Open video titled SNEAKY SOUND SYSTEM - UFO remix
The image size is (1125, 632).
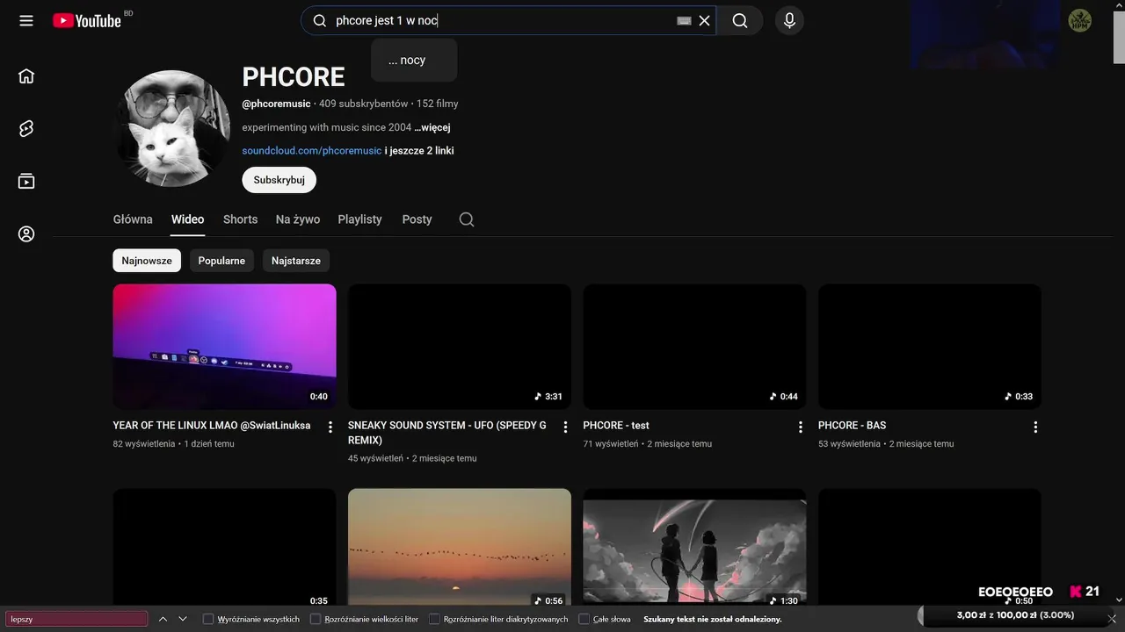tap(447, 433)
